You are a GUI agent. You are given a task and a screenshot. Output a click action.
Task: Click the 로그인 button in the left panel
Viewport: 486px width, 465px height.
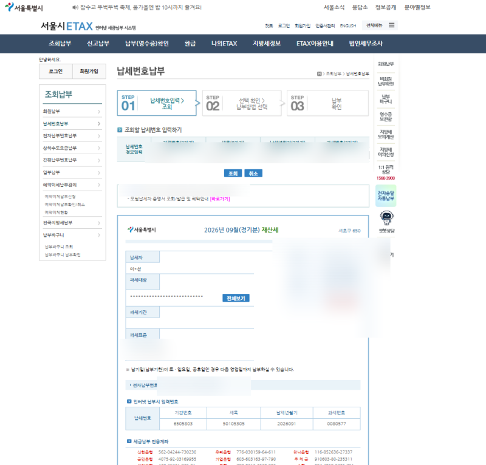click(x=56, y=71)
